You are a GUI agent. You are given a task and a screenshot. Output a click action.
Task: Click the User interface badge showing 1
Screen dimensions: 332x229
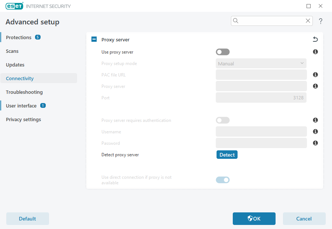pyautogui.click(x=43, y=105)
